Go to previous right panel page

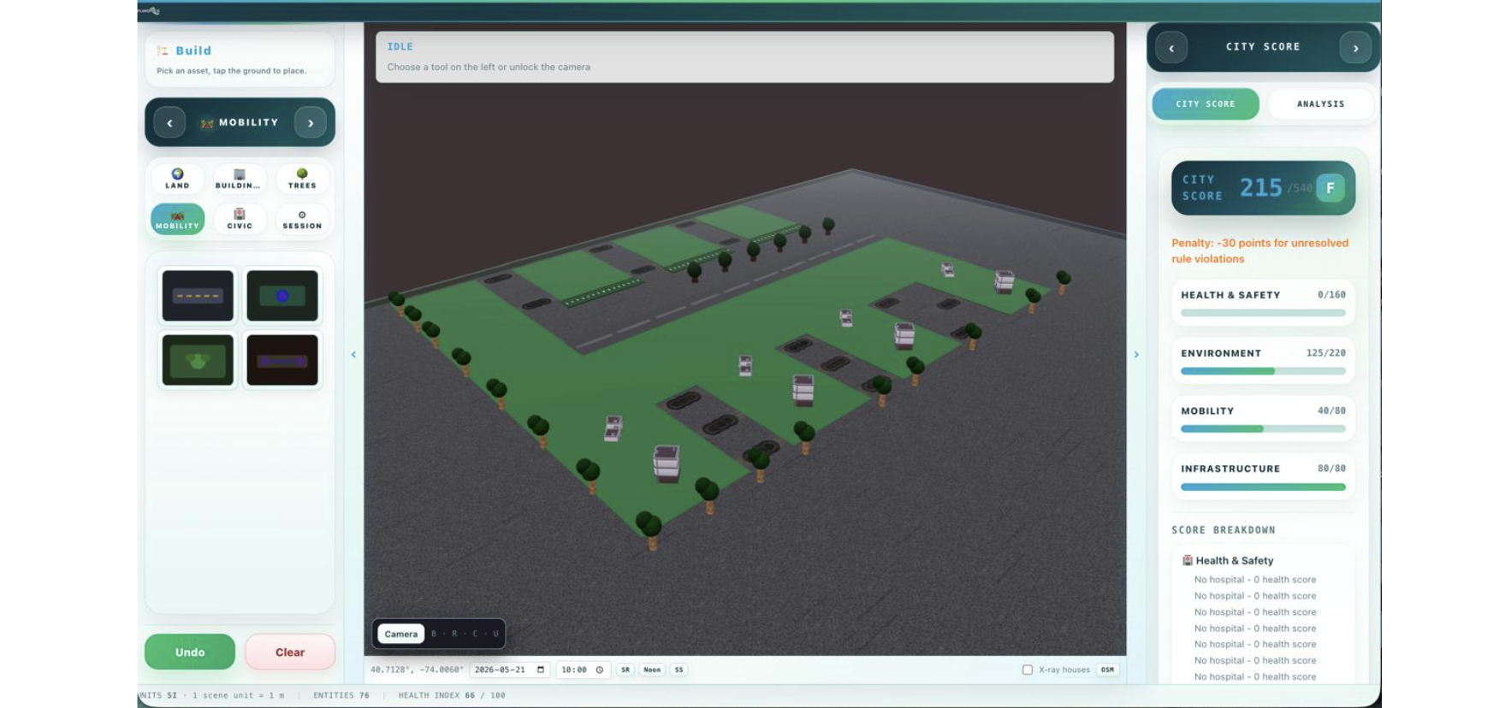pos(1171,48)
